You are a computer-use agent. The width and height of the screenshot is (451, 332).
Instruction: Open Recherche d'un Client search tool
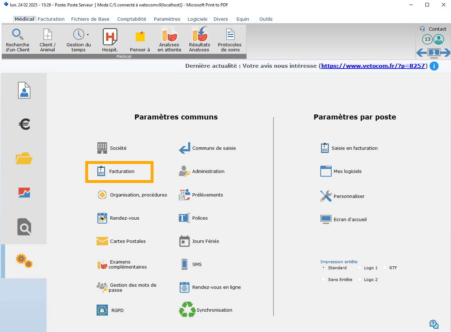click(x=18, y=40)
